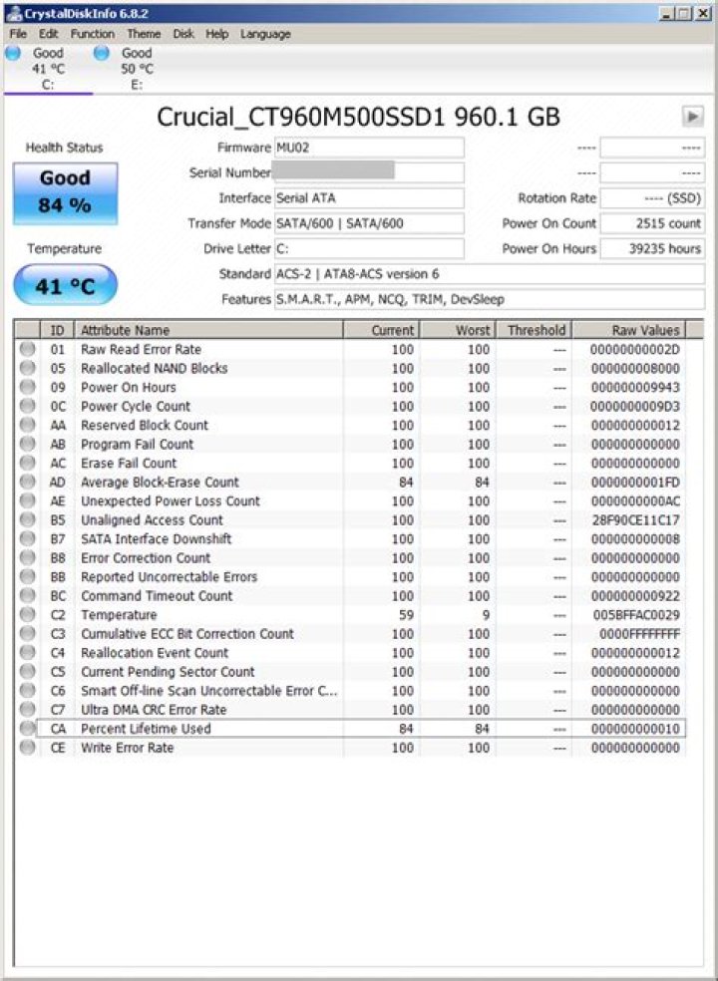Click status icon for Reported Uncorrectable Errors
The width and height of the screenshot is (718, 981).
27,577
